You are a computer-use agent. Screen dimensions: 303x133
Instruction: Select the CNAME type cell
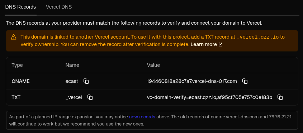(x=21, y=82)
